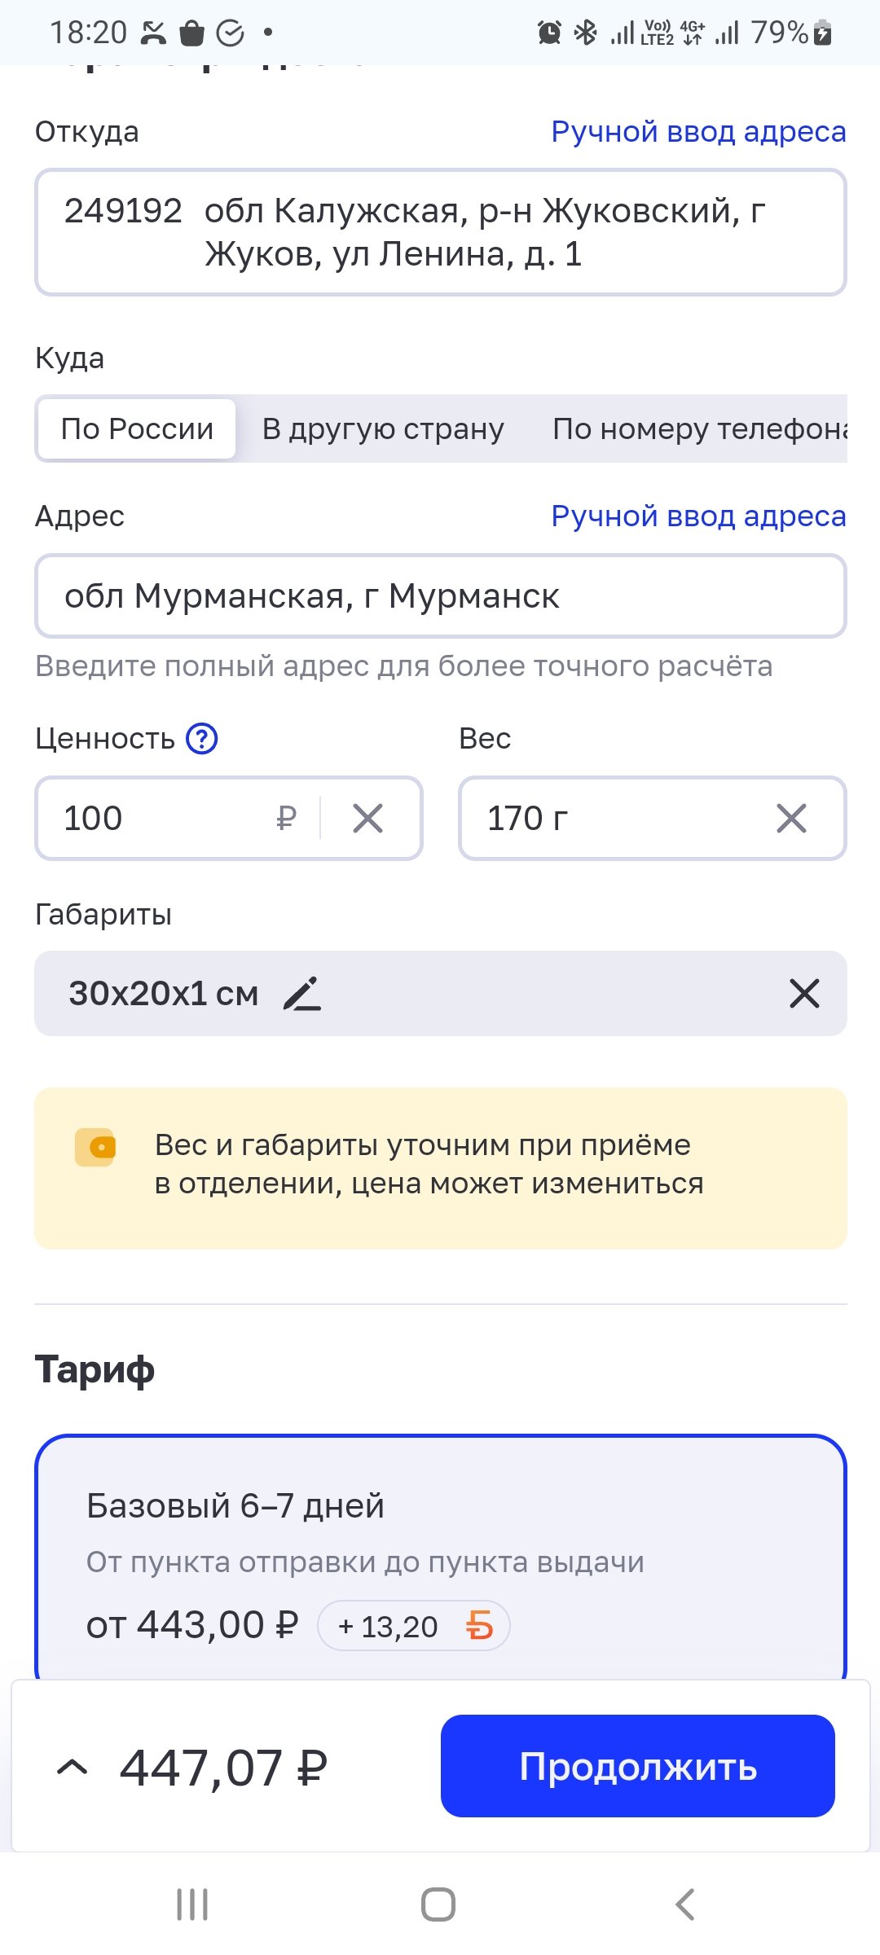
Task: Clear the Вес weight field
Action: (791, 818)
